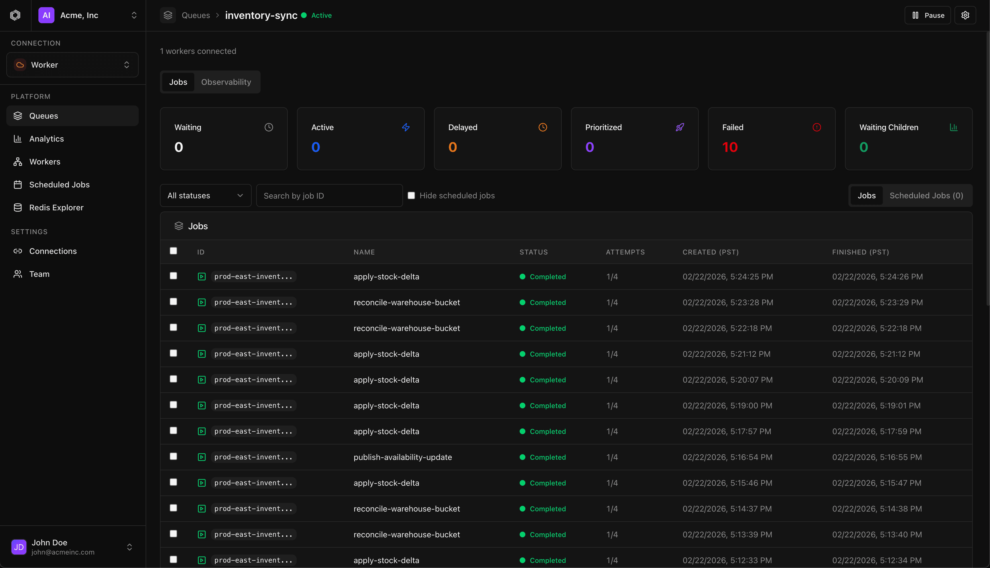Open the All statuses filter dropdown

click(x=206, y=195)
